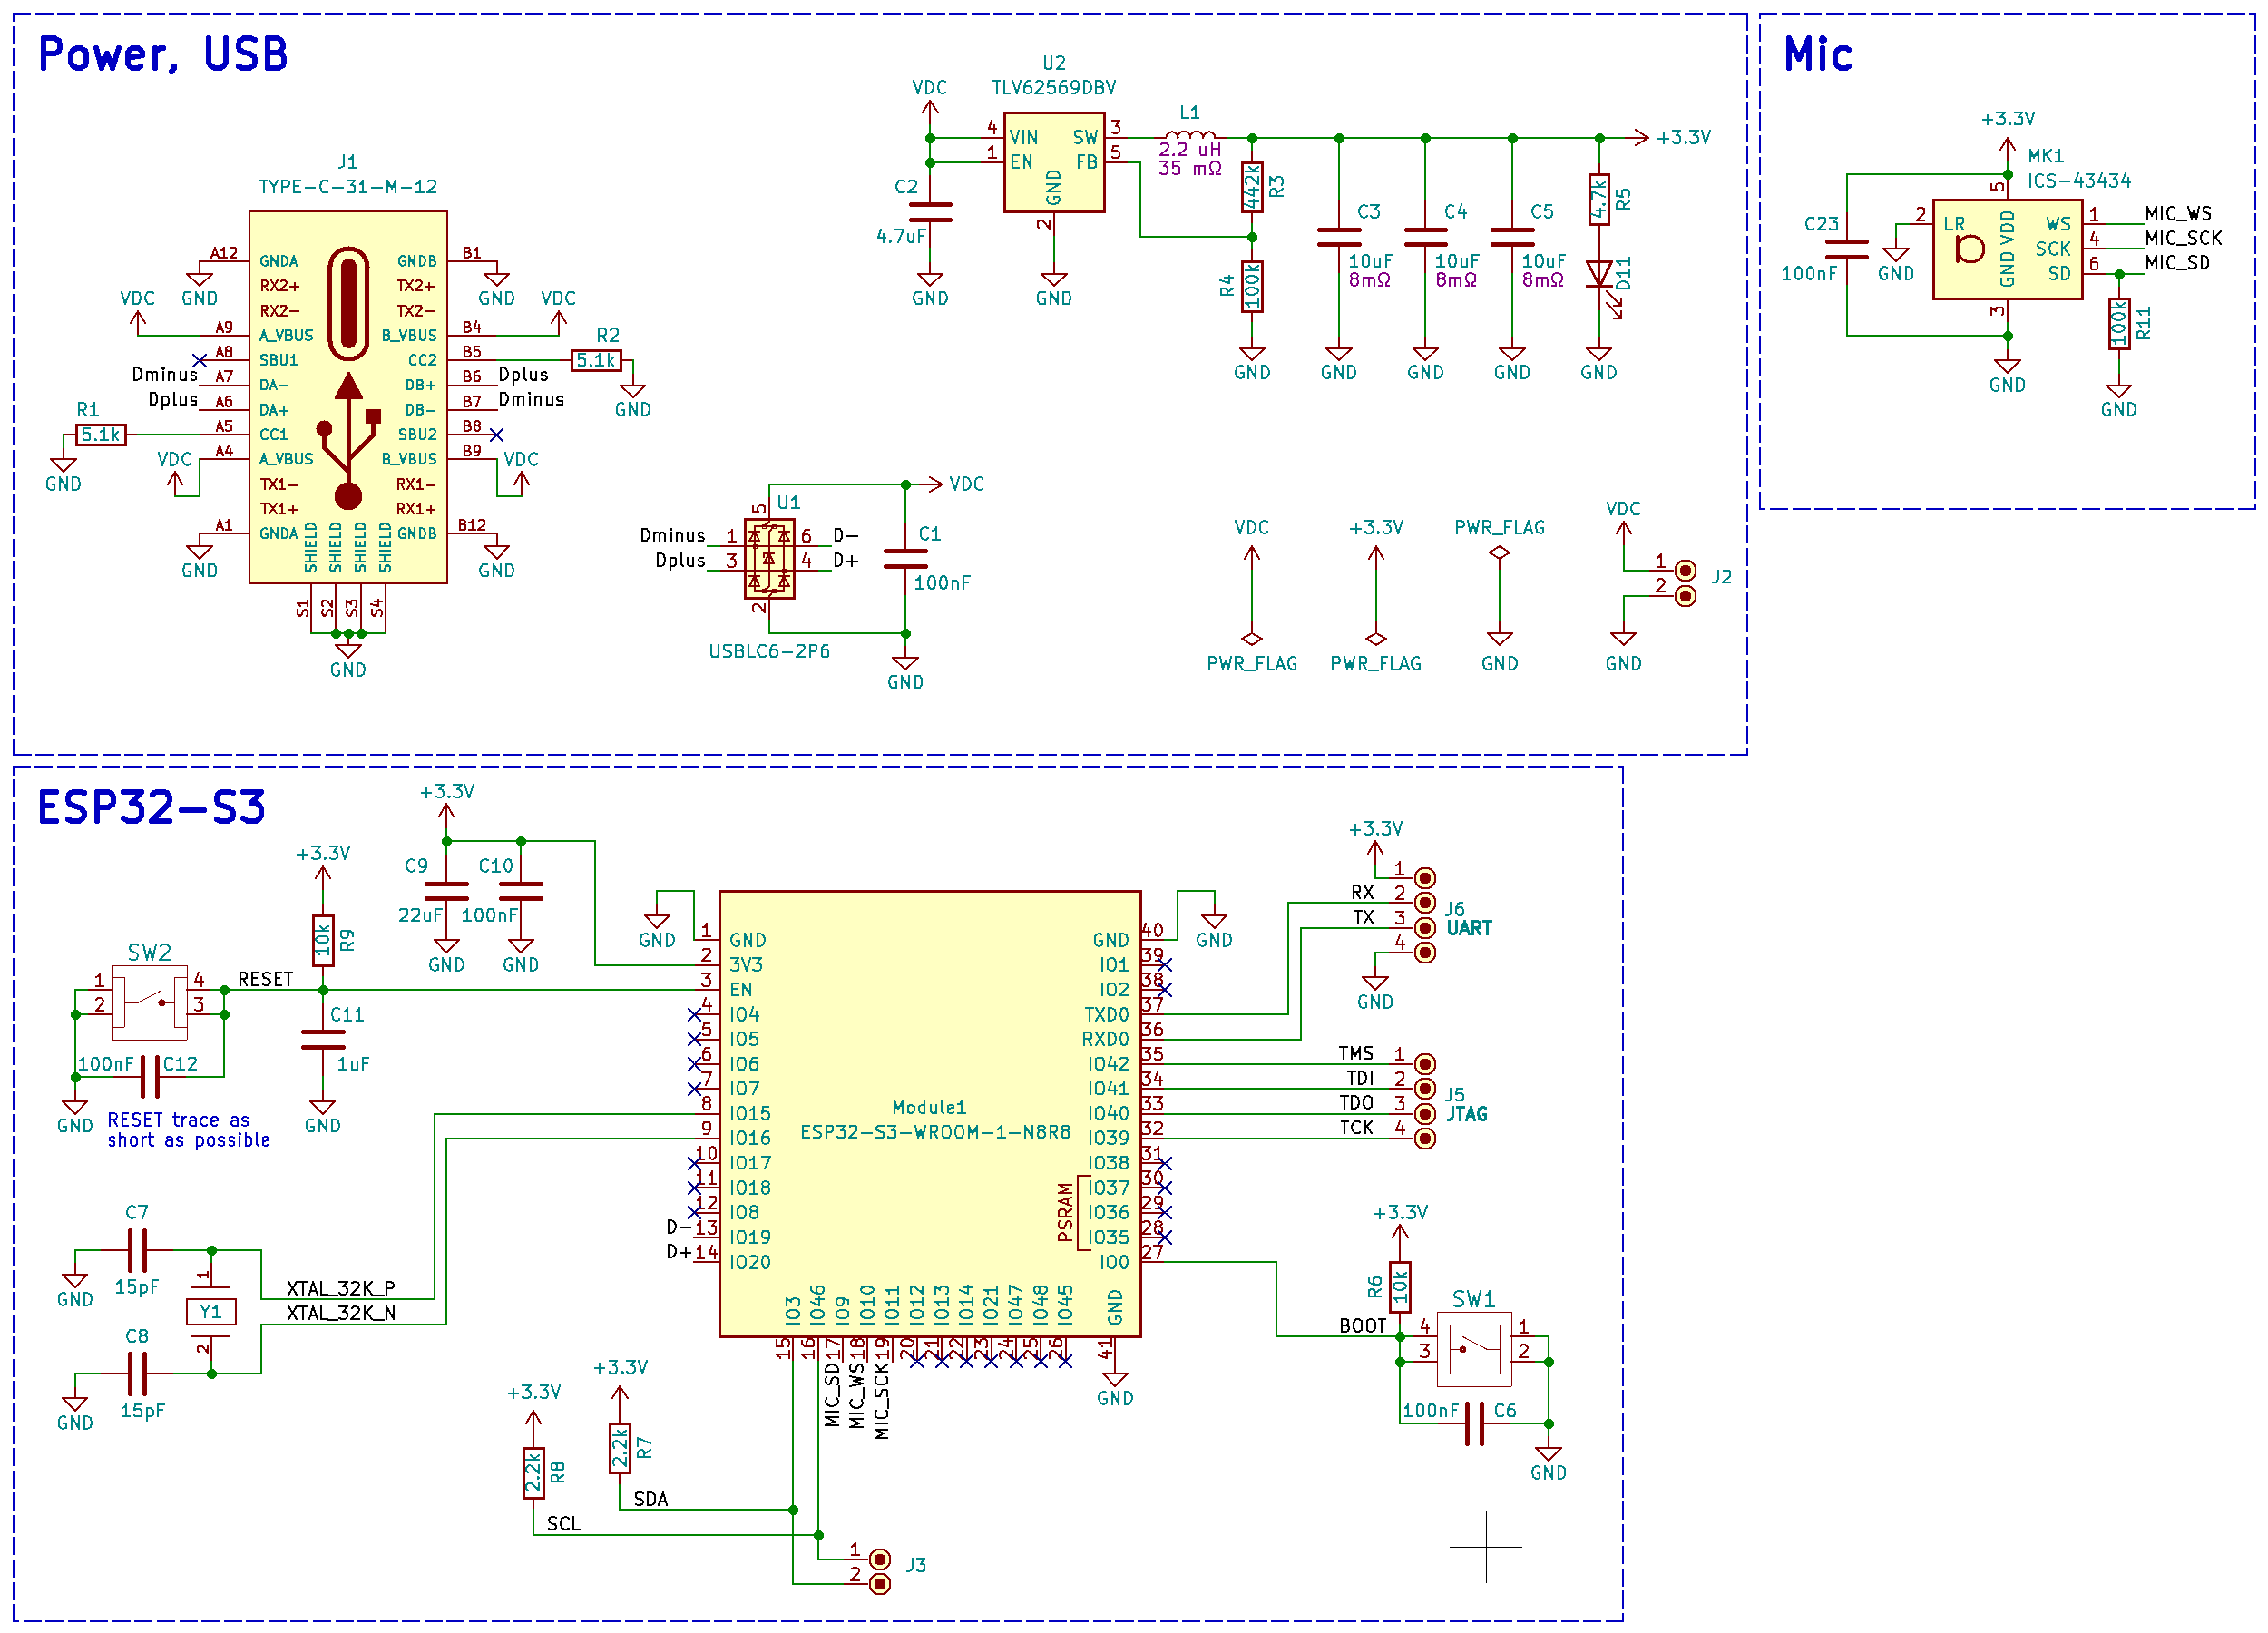2268x1633 pixels.
Task: Click the "ESP32-S3" section title
Action: click(x=151, y=807)
